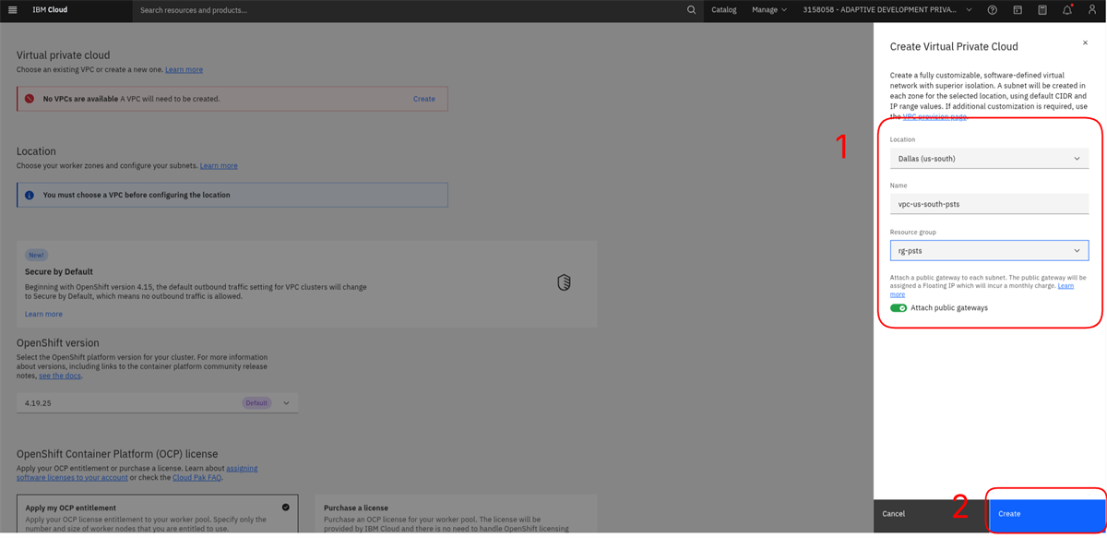Screen dimensions: 1107x538
Task: Close the Create Virtual Private Cloud panel
Action: [1085, 43]
